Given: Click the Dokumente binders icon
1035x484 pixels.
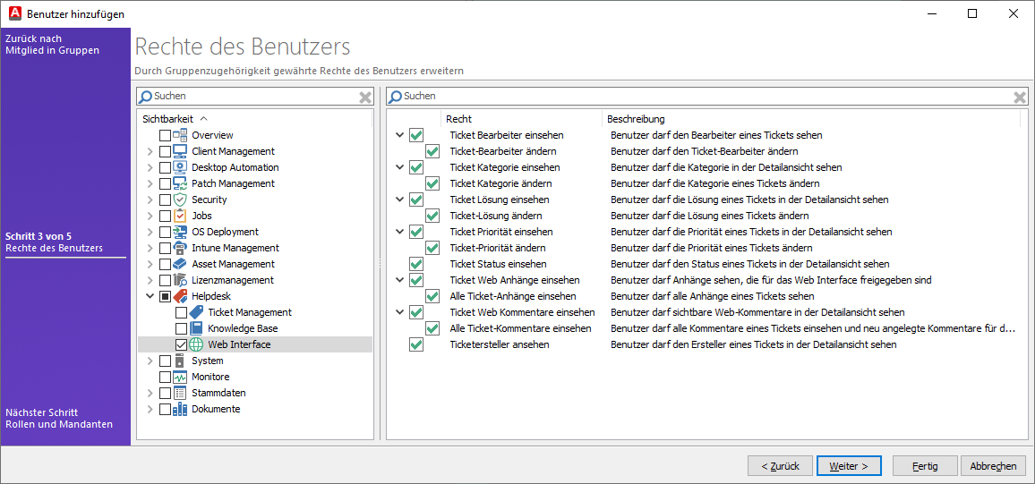Looking at the screenshot, I should (180, 409).
